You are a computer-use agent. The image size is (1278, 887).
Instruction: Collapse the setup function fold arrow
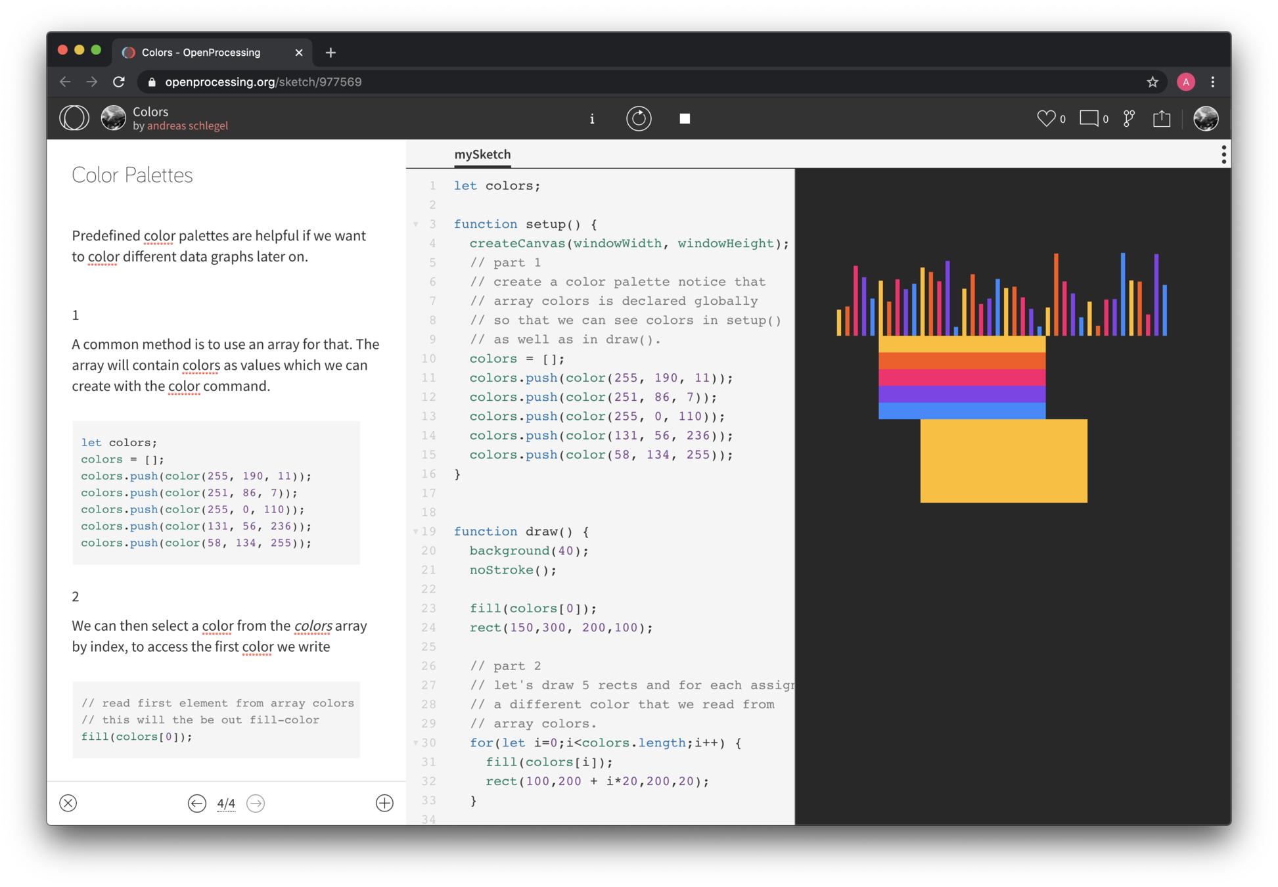coord(416,224)
